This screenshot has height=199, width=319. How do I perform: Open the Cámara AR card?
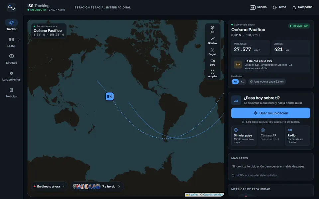[x=270, y=136]
